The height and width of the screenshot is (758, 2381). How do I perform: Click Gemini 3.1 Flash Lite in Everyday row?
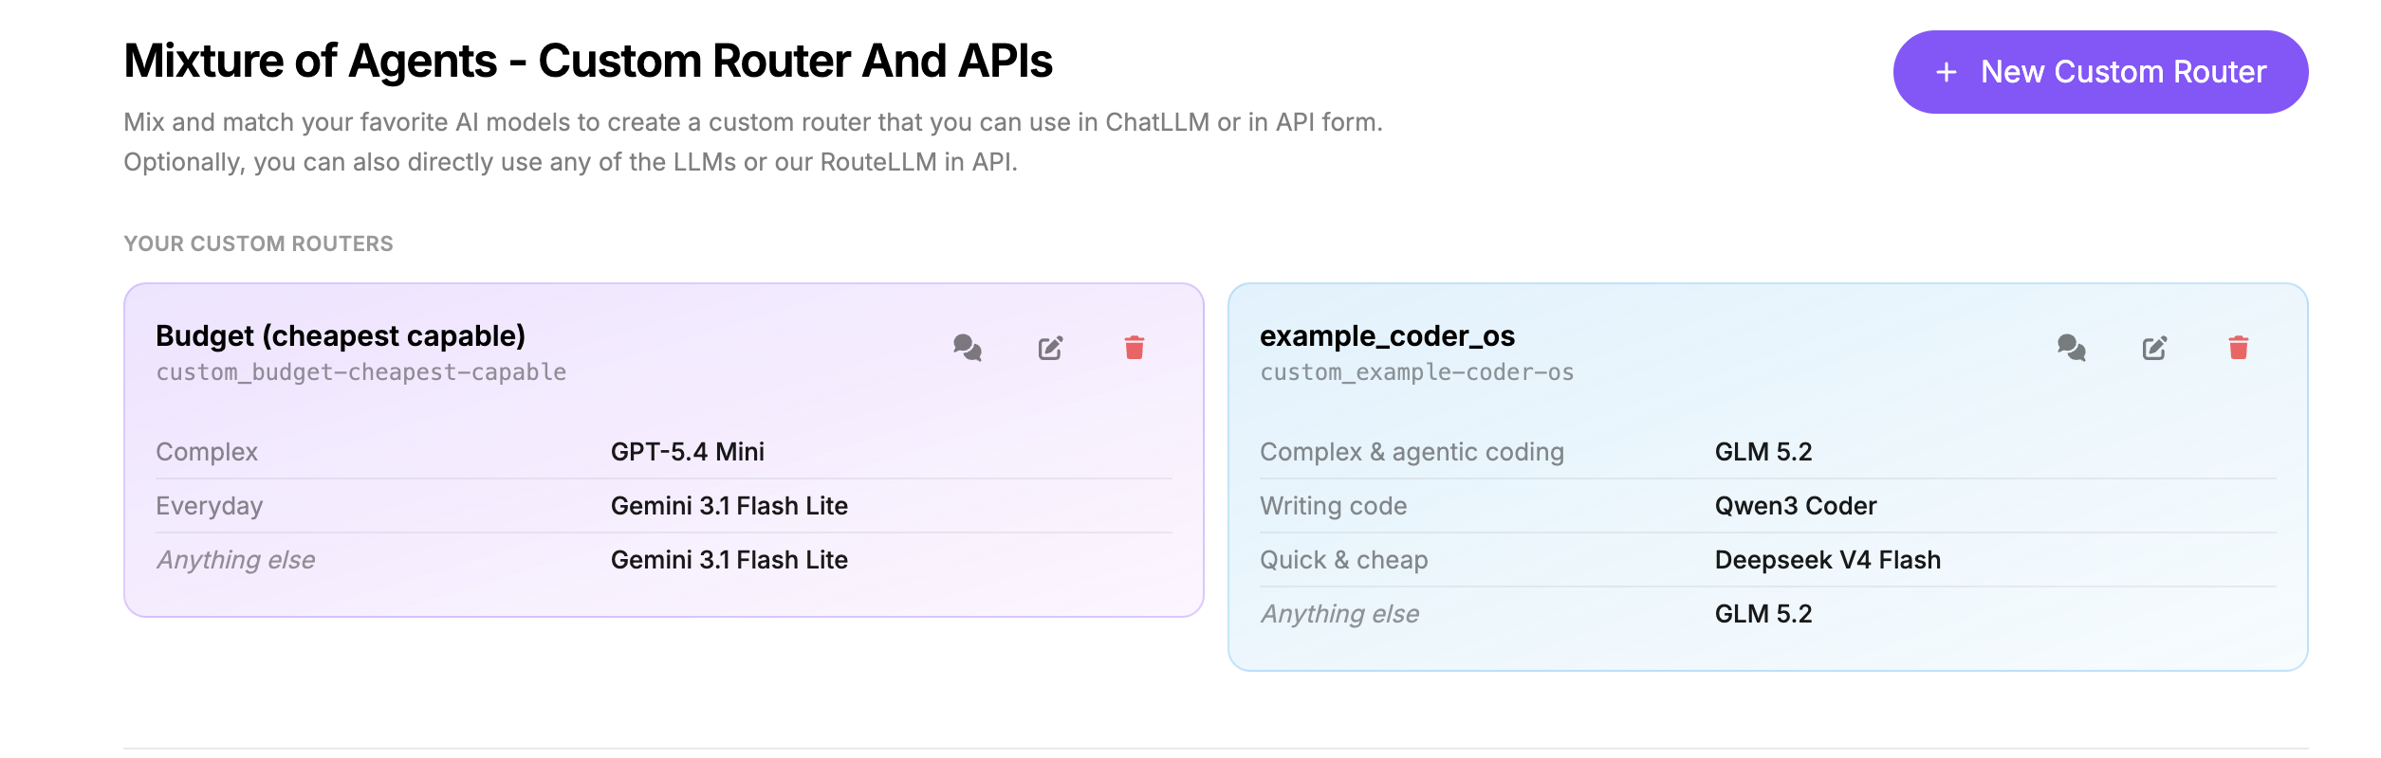(x=729, y=506)
